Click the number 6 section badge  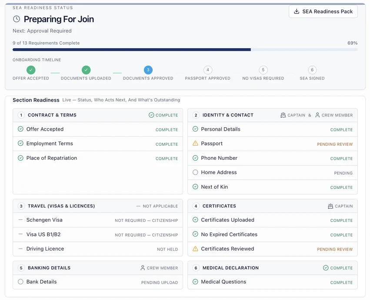point(196,268)
